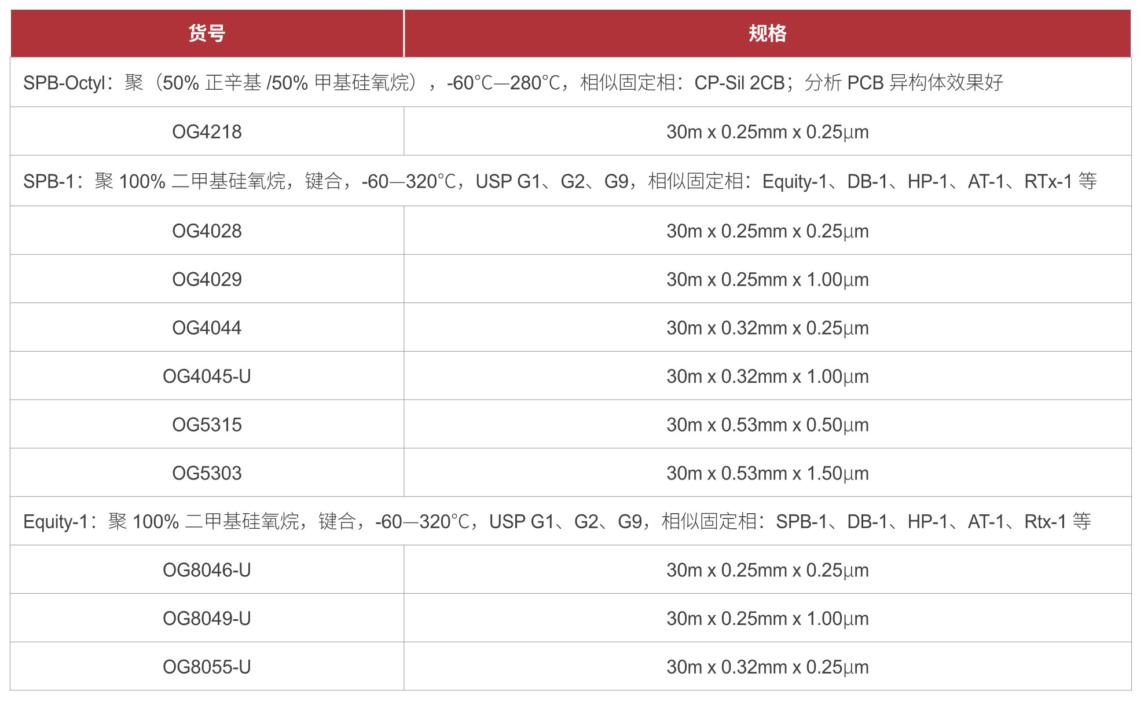
Task: Click product code OG8049-U
Action: point(207,619)
